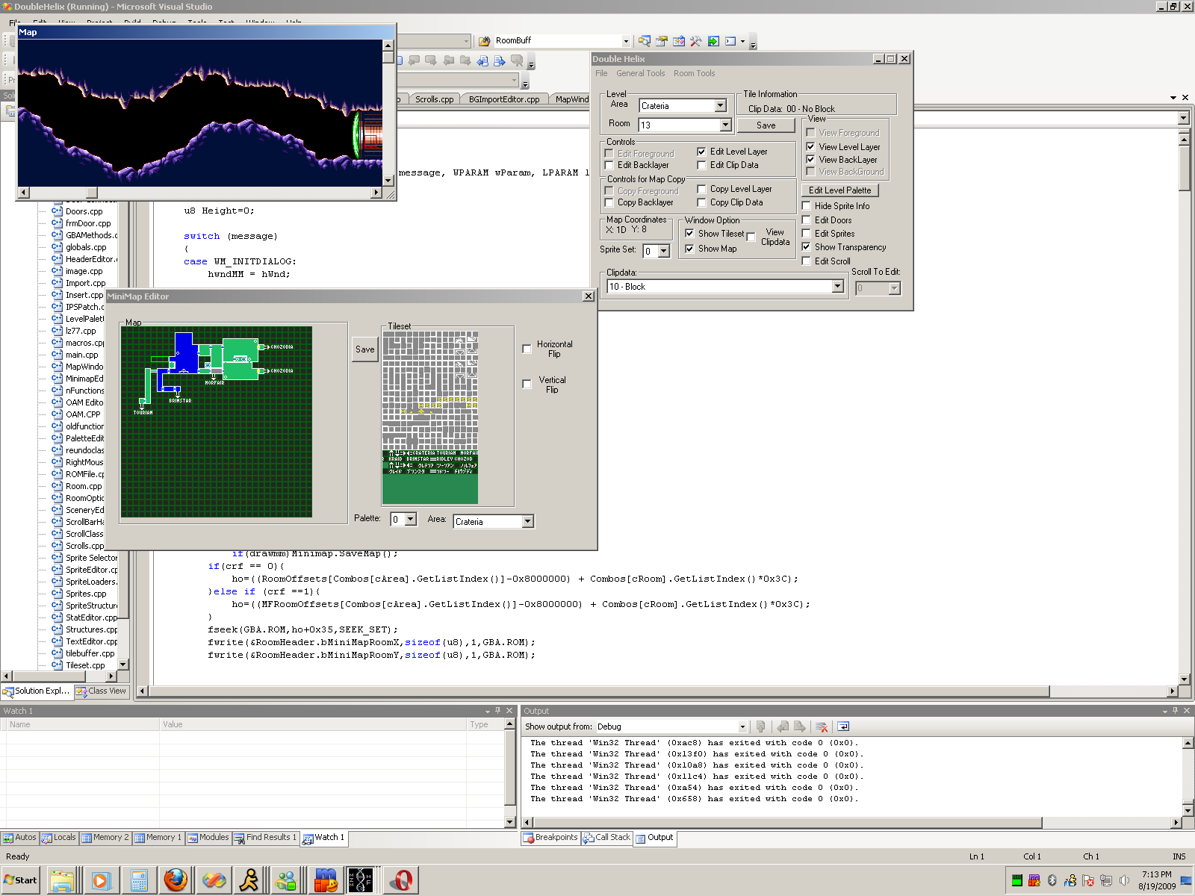
Task: Expand the MiniMap Editor Area dropdown
Action: (527, 522)
